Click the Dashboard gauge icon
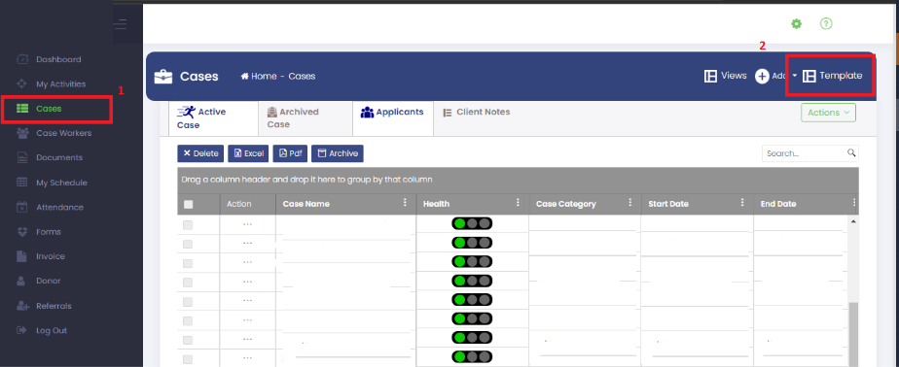This screenshot has height=367, width=899. click(x=22, y=59)
